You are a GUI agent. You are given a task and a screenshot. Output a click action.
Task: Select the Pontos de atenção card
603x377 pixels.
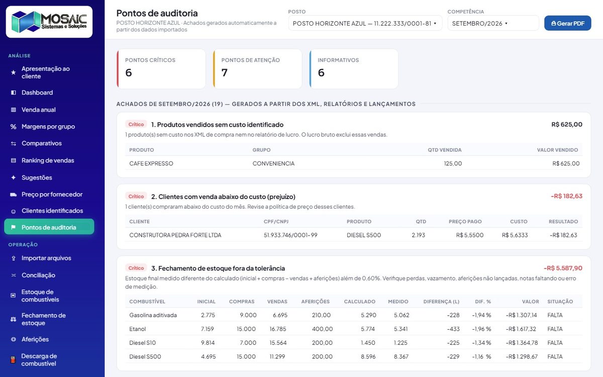tap(257, 69)
